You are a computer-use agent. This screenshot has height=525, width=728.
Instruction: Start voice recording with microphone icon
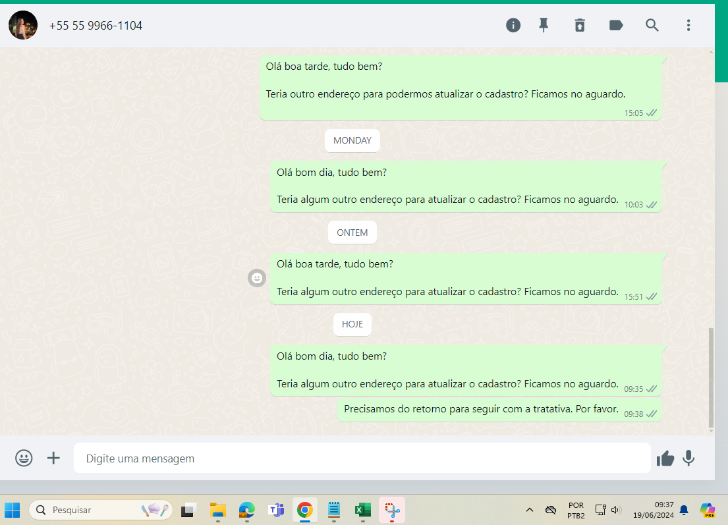(x=688, y=458)
